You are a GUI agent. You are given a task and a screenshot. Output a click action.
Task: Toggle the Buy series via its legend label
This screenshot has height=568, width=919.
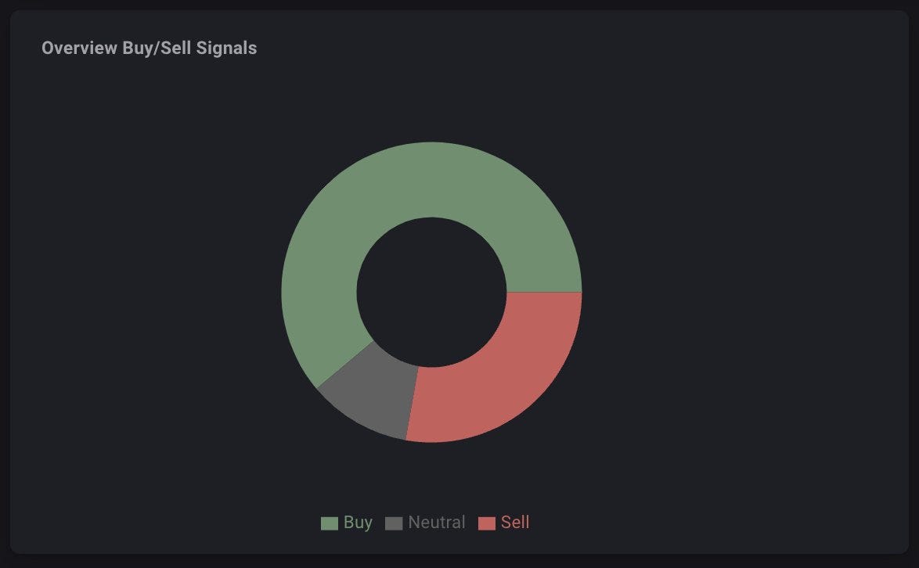click(x=358, y=523)
